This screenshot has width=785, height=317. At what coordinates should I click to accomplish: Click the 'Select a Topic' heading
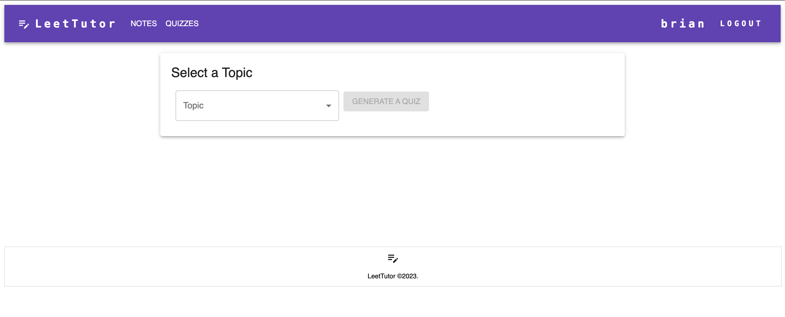(x=212, y=72)
